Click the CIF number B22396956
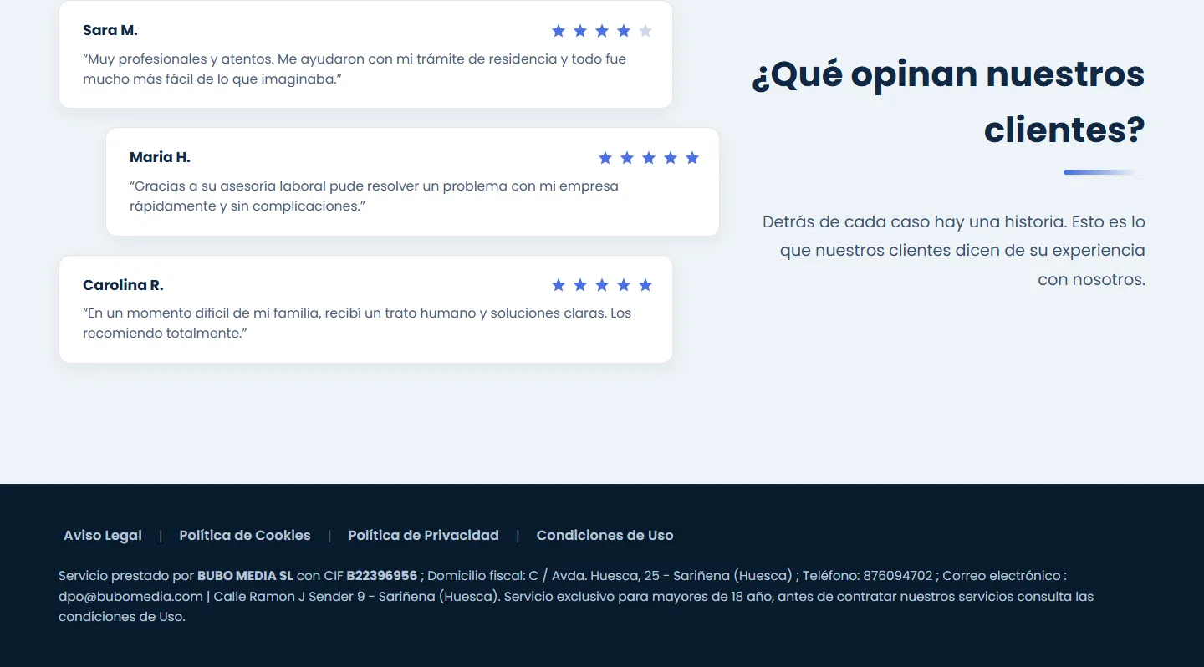1204x667 pixels. (x=382, y=576)
